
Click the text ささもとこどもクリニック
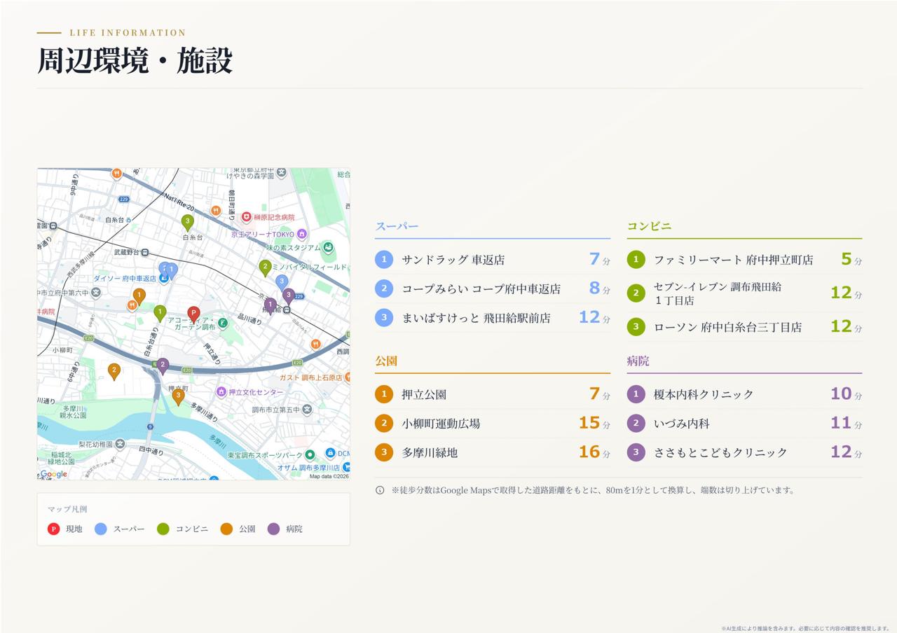pos(721,452)
